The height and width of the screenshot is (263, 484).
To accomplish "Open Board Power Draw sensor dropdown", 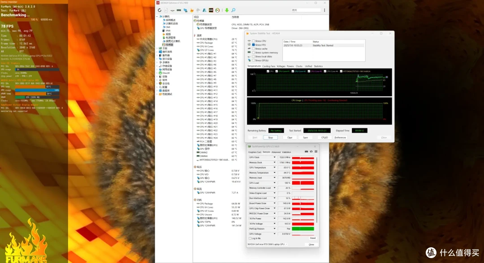I will point(274,203).
